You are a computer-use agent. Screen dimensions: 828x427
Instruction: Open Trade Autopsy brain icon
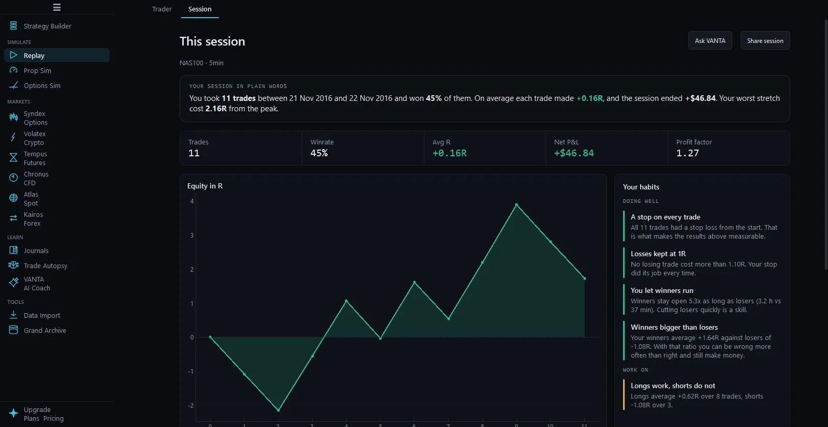(x=13, y=265)
